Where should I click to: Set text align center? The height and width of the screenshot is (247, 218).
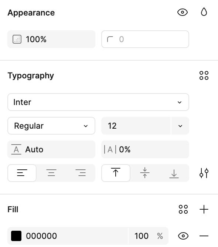(51, 173)
